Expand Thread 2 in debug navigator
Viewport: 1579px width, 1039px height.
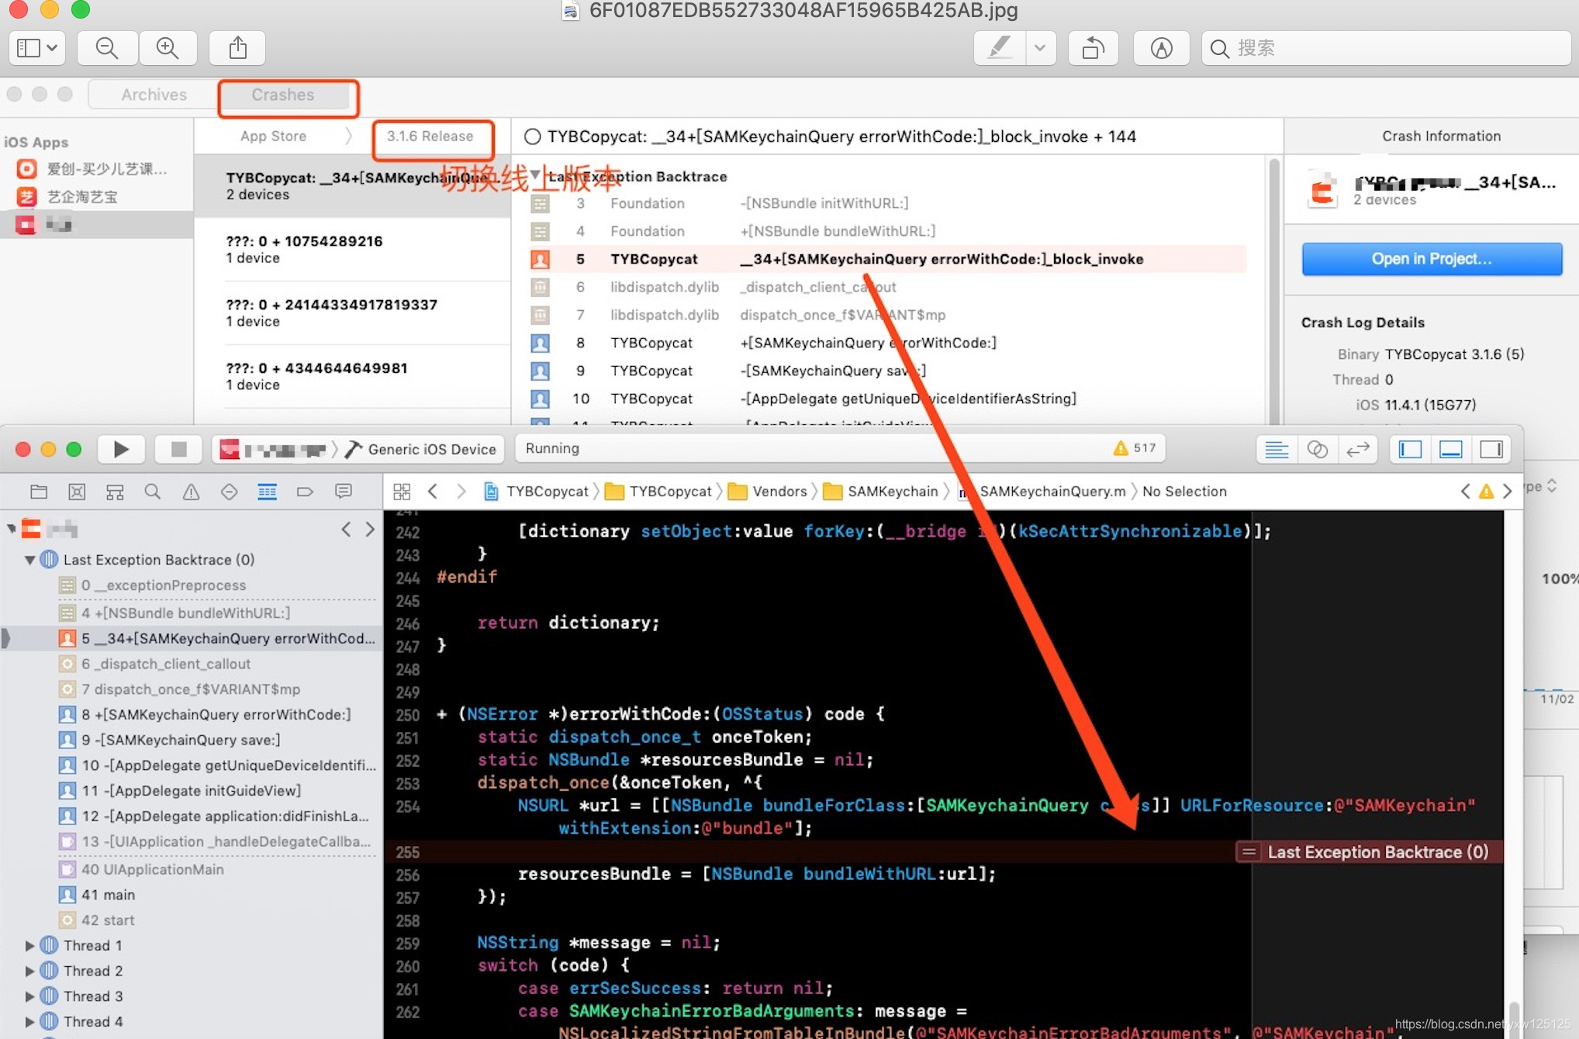point(29,972)
